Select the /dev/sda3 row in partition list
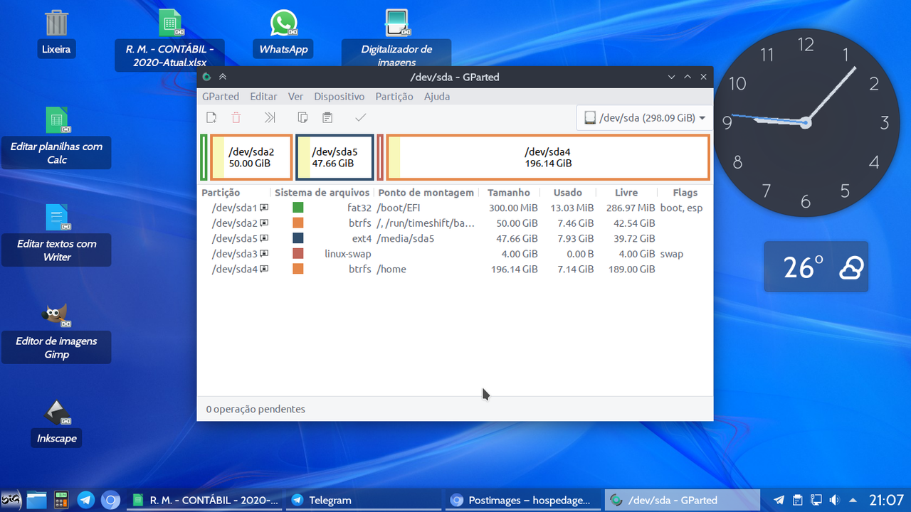Image resolution: width=911 pixels, height=512 pixels. tap(455, 254)
